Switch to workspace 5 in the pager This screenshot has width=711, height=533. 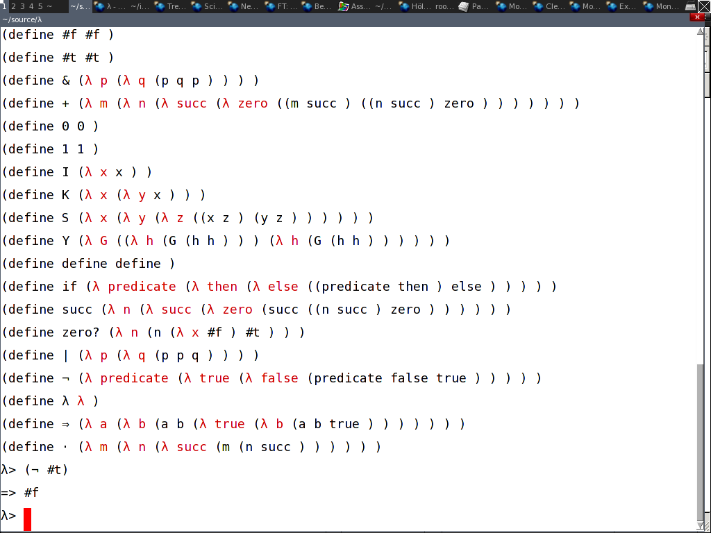click(x=40, y=6)
